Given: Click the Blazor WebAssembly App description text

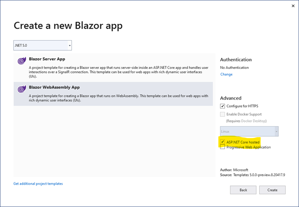Looking at the screenshot, I should [118, 98].
